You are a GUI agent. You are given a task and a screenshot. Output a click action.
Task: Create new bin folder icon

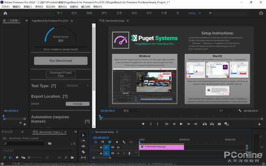point(72,158)
